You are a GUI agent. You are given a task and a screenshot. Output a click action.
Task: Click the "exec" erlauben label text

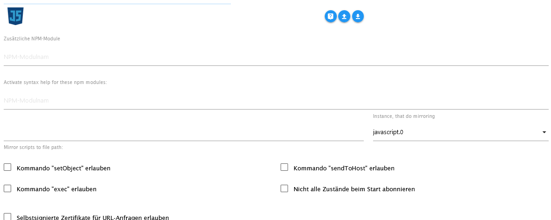click(x=56, y=189)
